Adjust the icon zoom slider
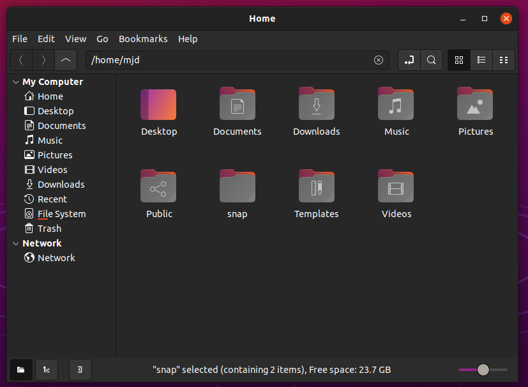The height and width of the screenshot is (387, 528). [483, 370]
